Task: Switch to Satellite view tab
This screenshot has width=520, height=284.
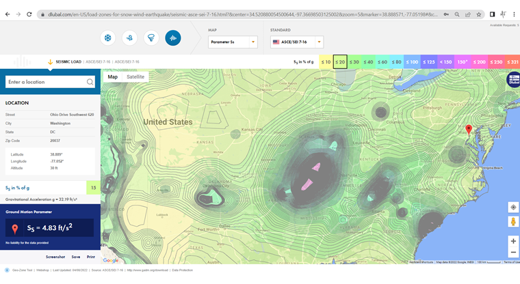Action: pos(135,76)
